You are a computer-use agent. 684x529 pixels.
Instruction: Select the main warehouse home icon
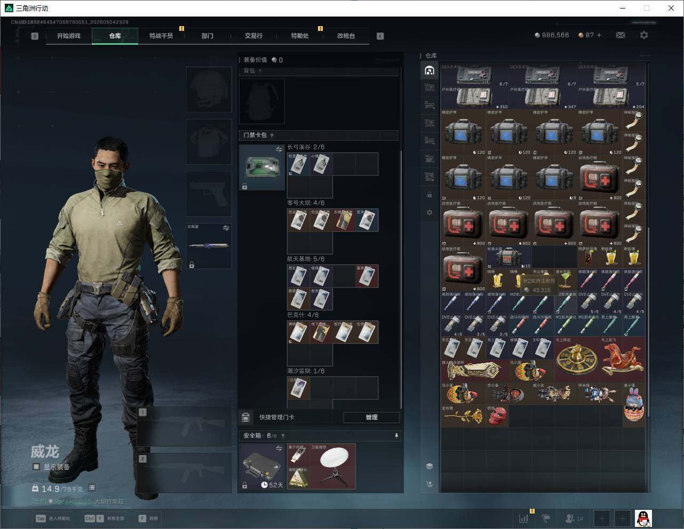pyautogui.click(x=430, y=70)
